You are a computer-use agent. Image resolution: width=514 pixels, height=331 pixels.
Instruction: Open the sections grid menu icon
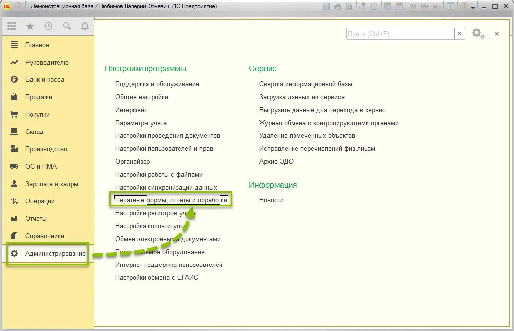[x=12, y=26]
